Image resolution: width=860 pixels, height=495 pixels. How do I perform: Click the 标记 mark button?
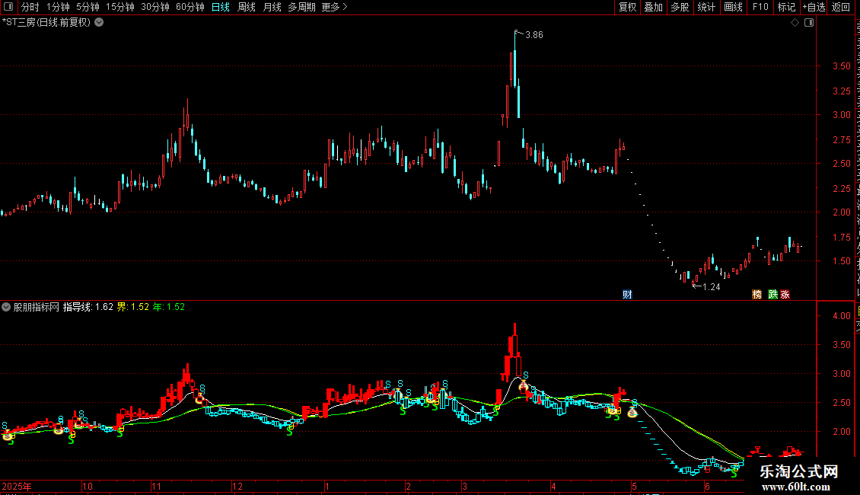tap(786, 7)
